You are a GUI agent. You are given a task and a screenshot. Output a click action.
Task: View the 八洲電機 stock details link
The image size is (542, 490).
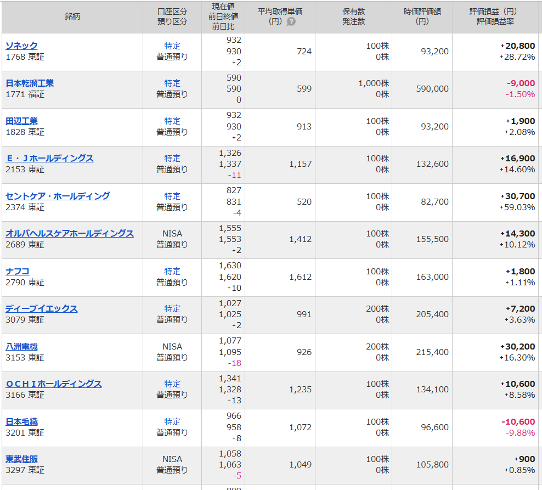click(x=21, y=346)
